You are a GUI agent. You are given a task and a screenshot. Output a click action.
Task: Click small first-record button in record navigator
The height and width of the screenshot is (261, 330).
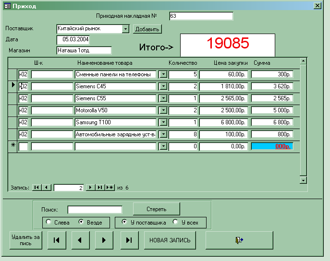pos(37,188)
